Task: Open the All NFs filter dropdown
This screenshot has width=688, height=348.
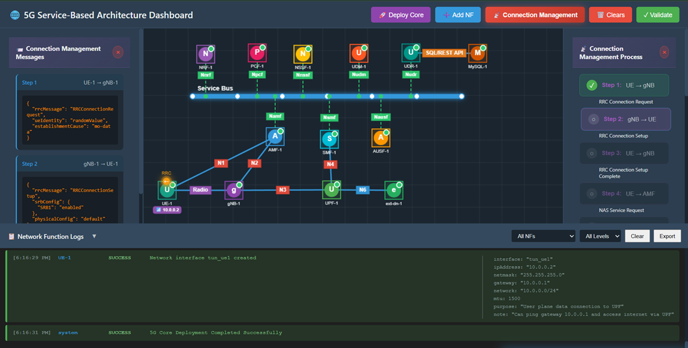Action: pos(543,236)
